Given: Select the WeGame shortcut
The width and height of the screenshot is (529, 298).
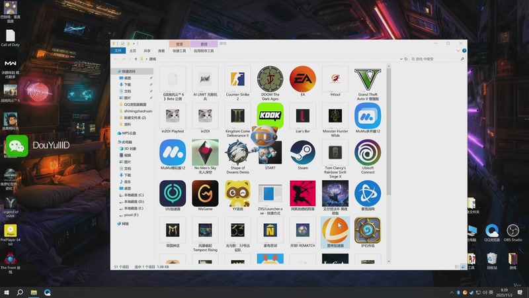Looking at the screenshot, I should [x=205, y=195].
